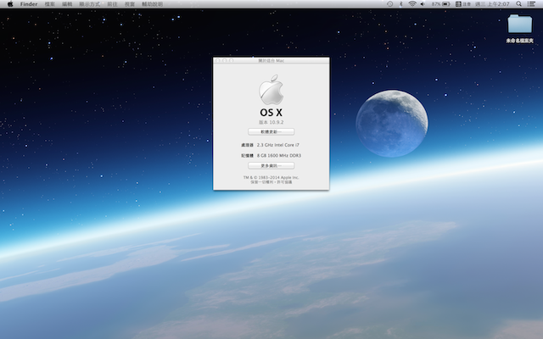Click the Bluetooth menu bar icon
543x339 pixels.
coord(401,4)
